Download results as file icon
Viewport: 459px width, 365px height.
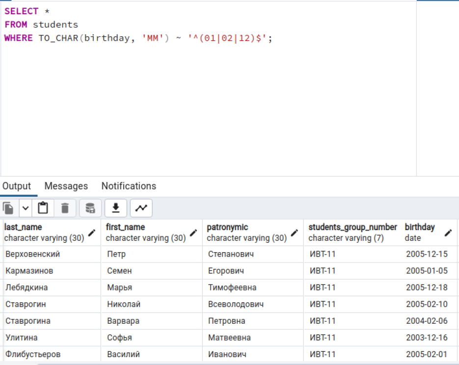[116, 208]
